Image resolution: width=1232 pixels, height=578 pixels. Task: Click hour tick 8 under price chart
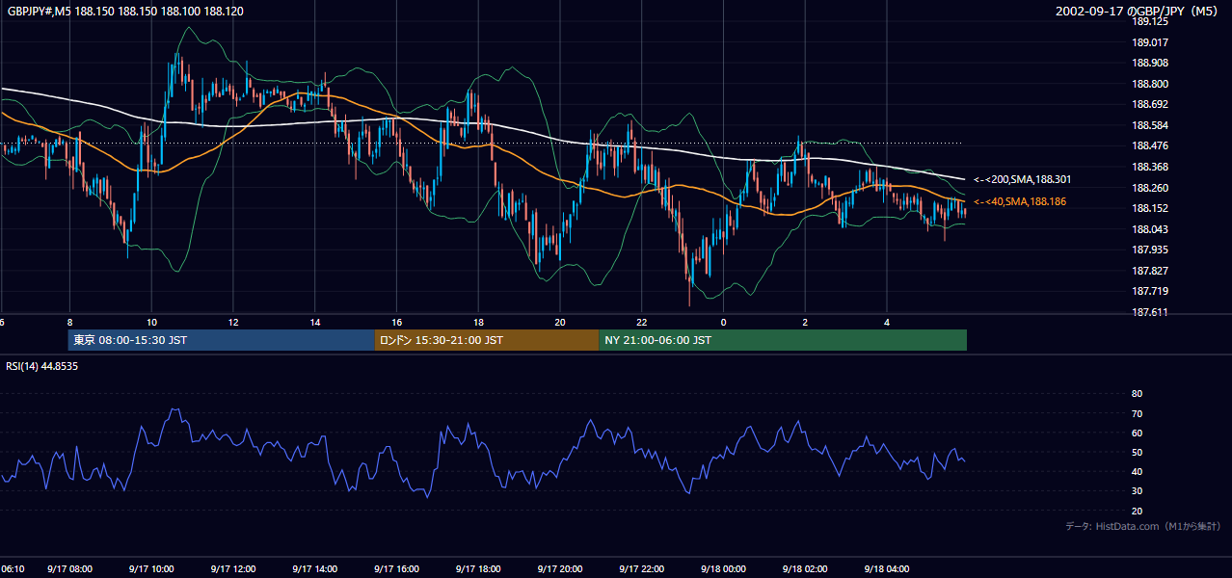tap(69, 322)
